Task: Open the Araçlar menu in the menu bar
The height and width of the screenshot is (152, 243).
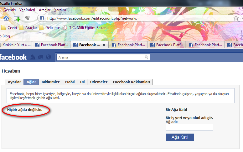Action: coord(45,10)
